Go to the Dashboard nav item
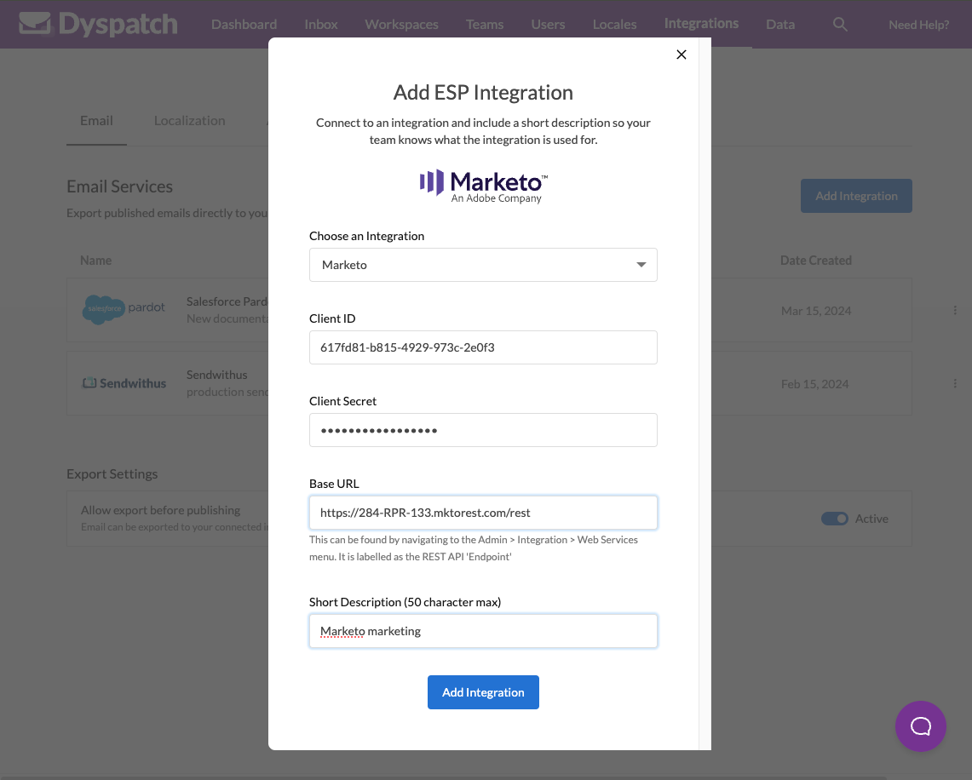Screen dimensions: 972x780 [244, 24]
